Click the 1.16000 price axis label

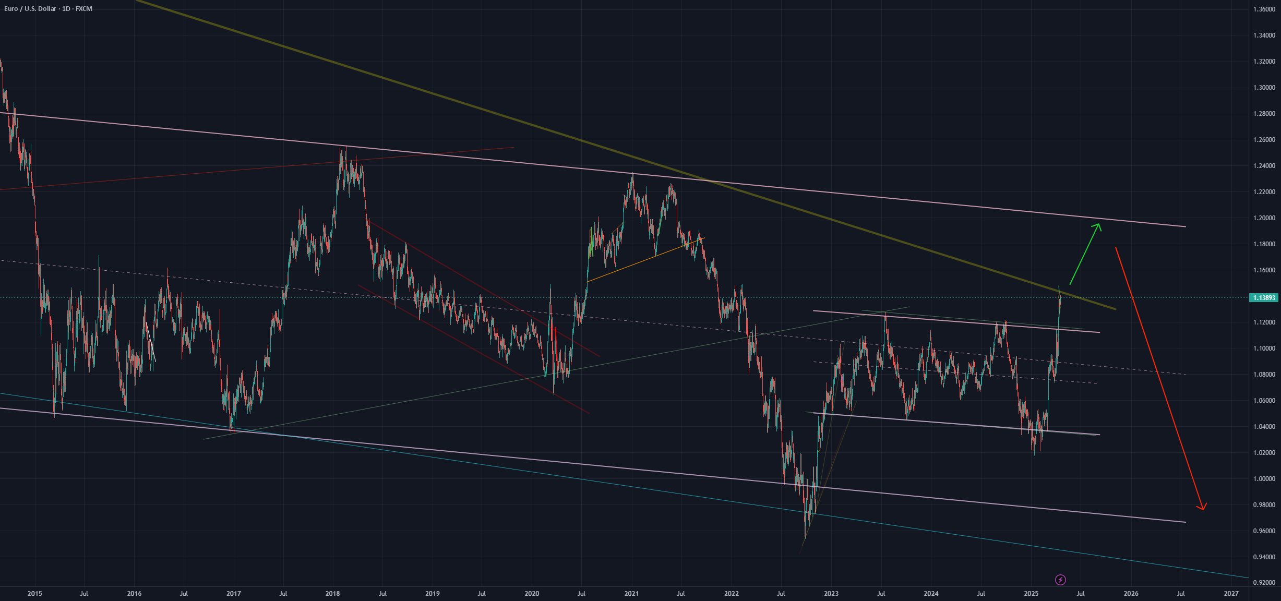tap(1264, 270)
